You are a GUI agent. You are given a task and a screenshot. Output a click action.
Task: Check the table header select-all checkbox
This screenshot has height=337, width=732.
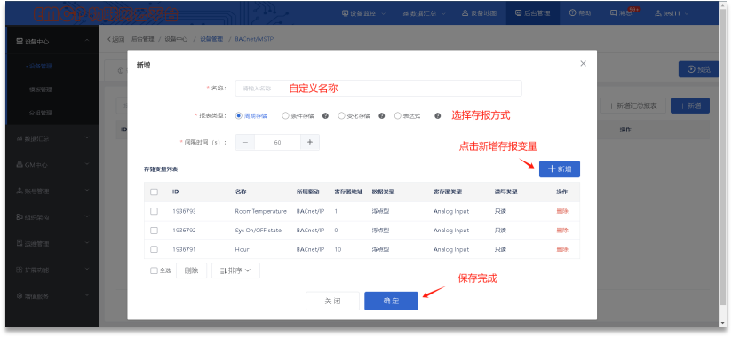point(154,192)
